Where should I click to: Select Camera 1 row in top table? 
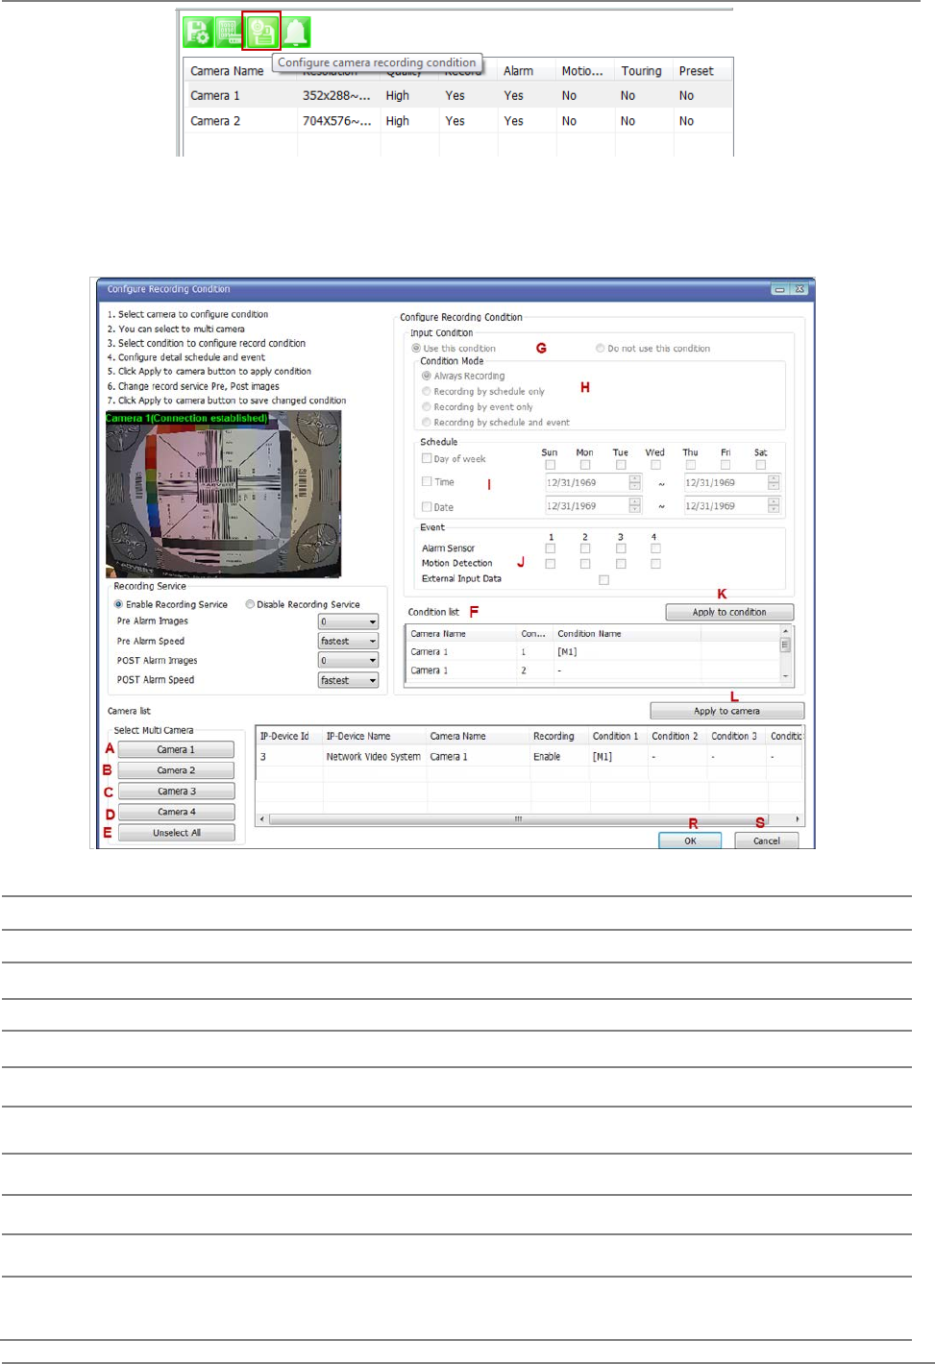point(458,96)
